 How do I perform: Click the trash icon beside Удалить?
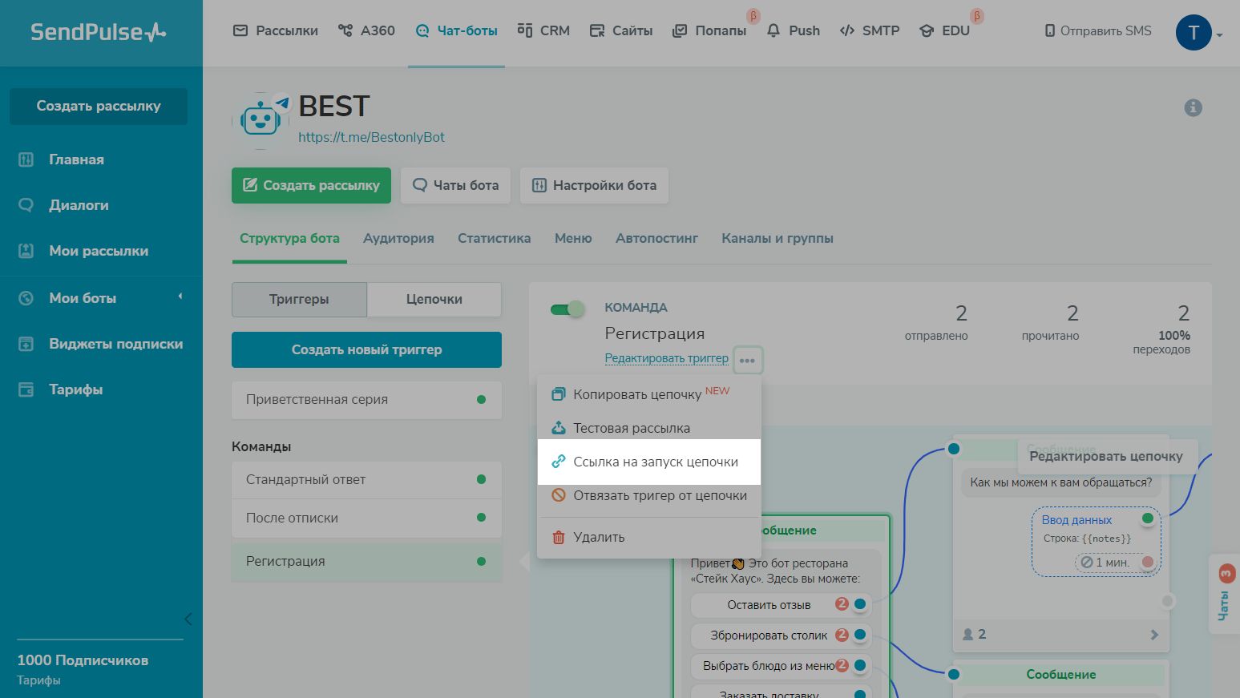tap(559, 537)
